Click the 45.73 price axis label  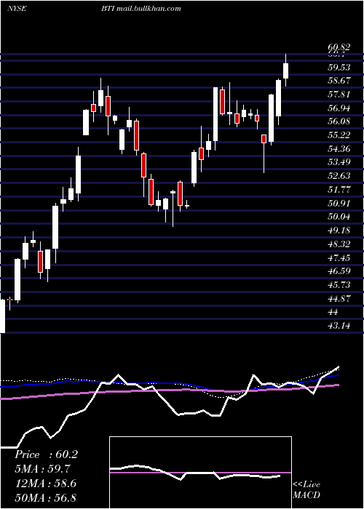point(339,285)
